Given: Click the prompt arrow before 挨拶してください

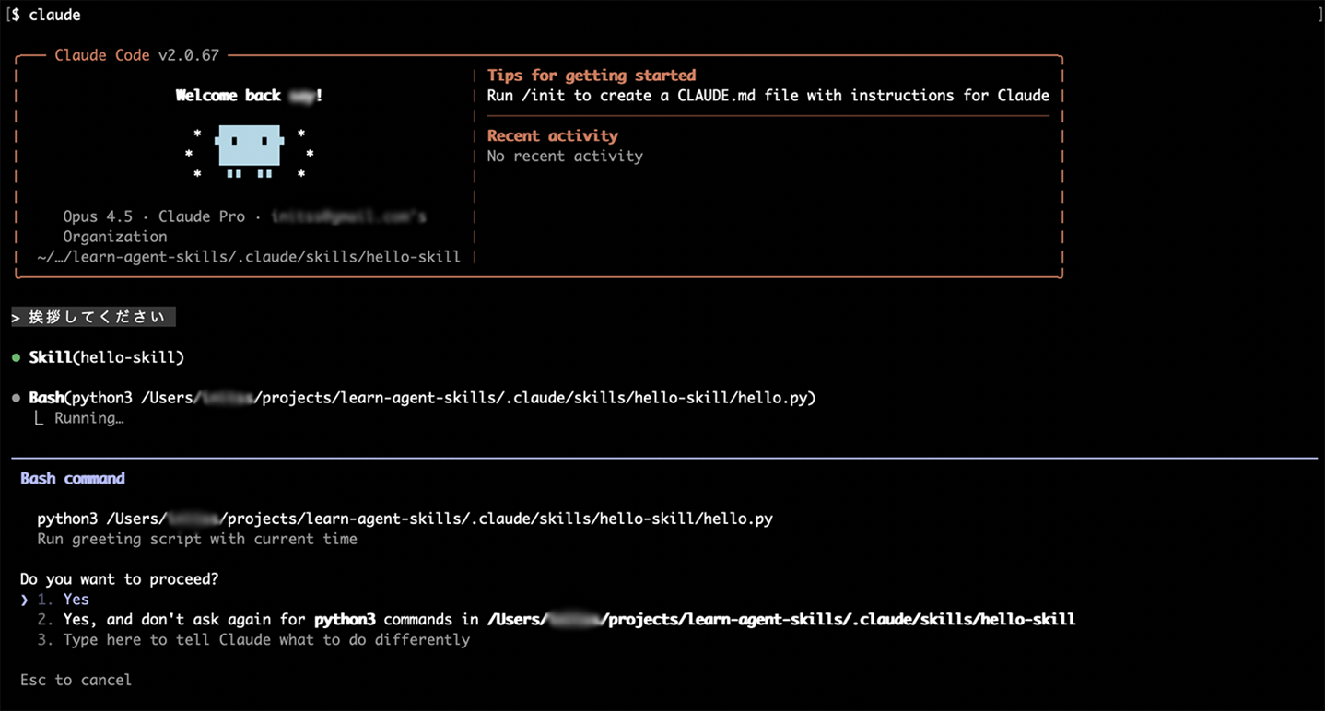Looking at the screenshot, I should click(17, 316).
